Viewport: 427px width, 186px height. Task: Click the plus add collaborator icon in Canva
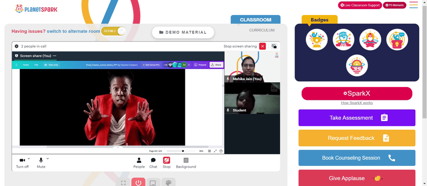189,65
